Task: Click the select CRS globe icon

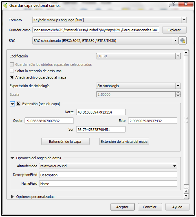Action: tap(183, 41)
